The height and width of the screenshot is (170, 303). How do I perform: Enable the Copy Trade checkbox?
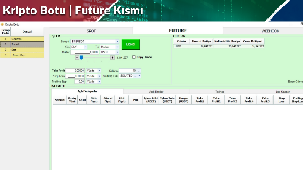pos(134,57)
